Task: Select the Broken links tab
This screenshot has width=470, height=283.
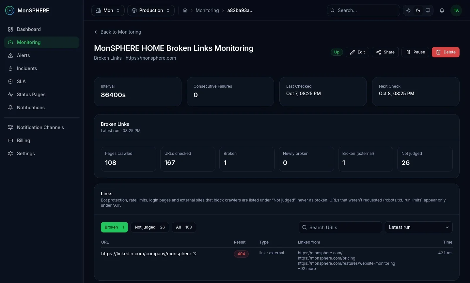Action: click(x=114, y=227)
